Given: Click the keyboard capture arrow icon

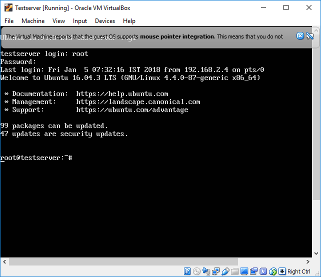Looking at the screenshot, I should click(282, 271).
